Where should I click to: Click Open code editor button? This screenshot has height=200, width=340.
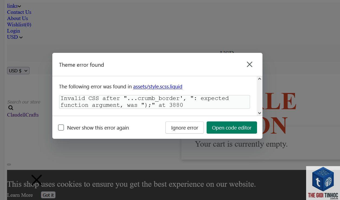pyautogui.click(x=232, y=127)
